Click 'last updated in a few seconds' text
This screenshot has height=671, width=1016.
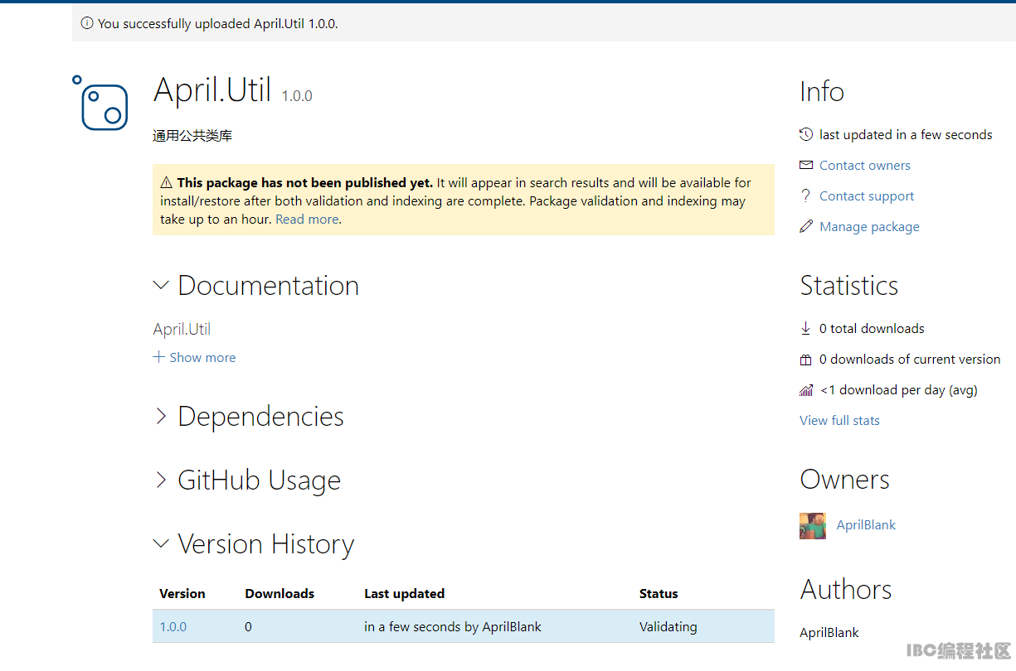906,134
